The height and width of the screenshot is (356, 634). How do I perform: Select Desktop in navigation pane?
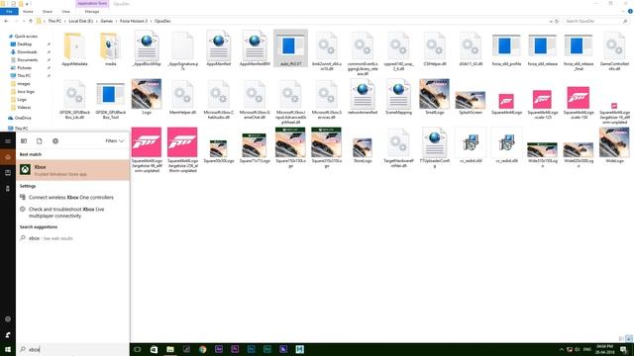pos(24,44)
